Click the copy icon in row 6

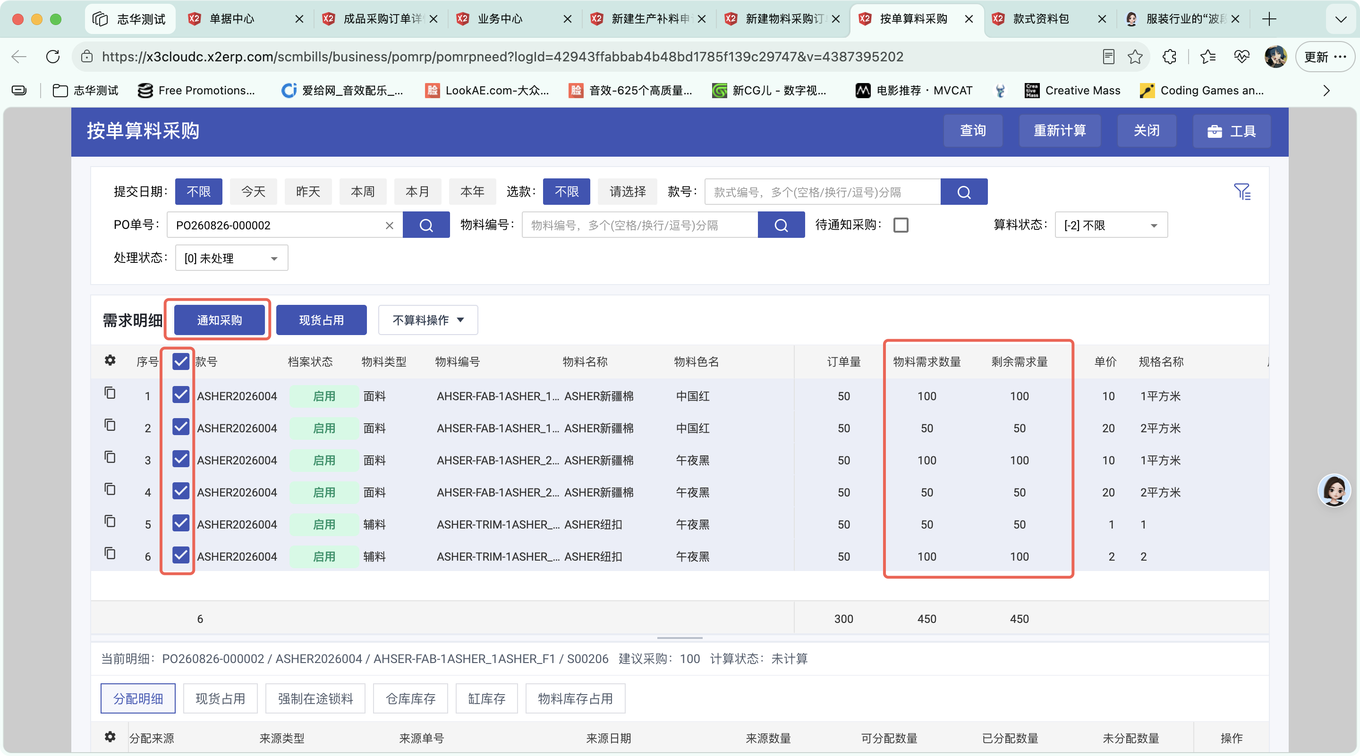tap(110, 554)
